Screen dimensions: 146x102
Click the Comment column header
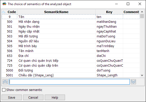click(x=131, y=12)
